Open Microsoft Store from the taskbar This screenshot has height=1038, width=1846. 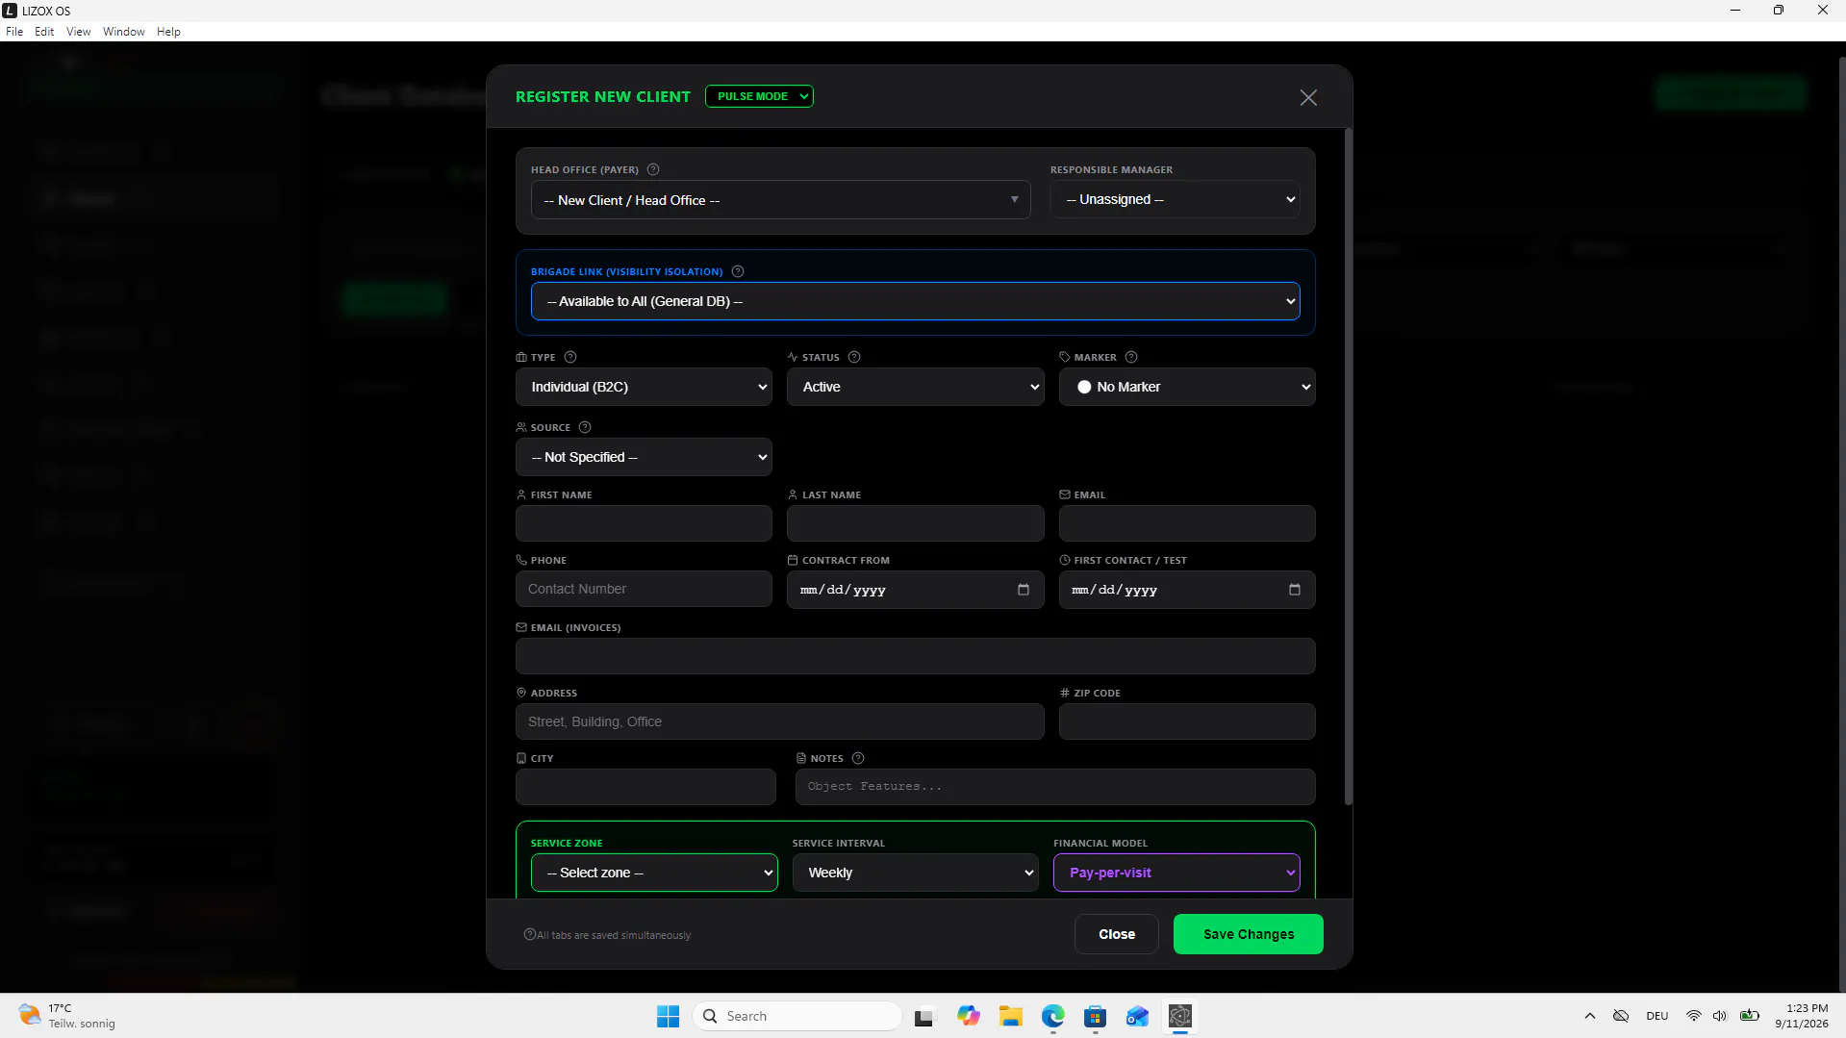(x=1096, y=1016)
